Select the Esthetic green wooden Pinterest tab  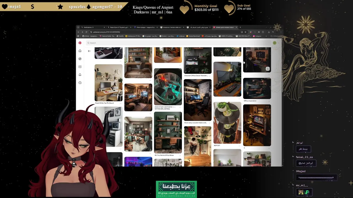(x=225, y=27)
